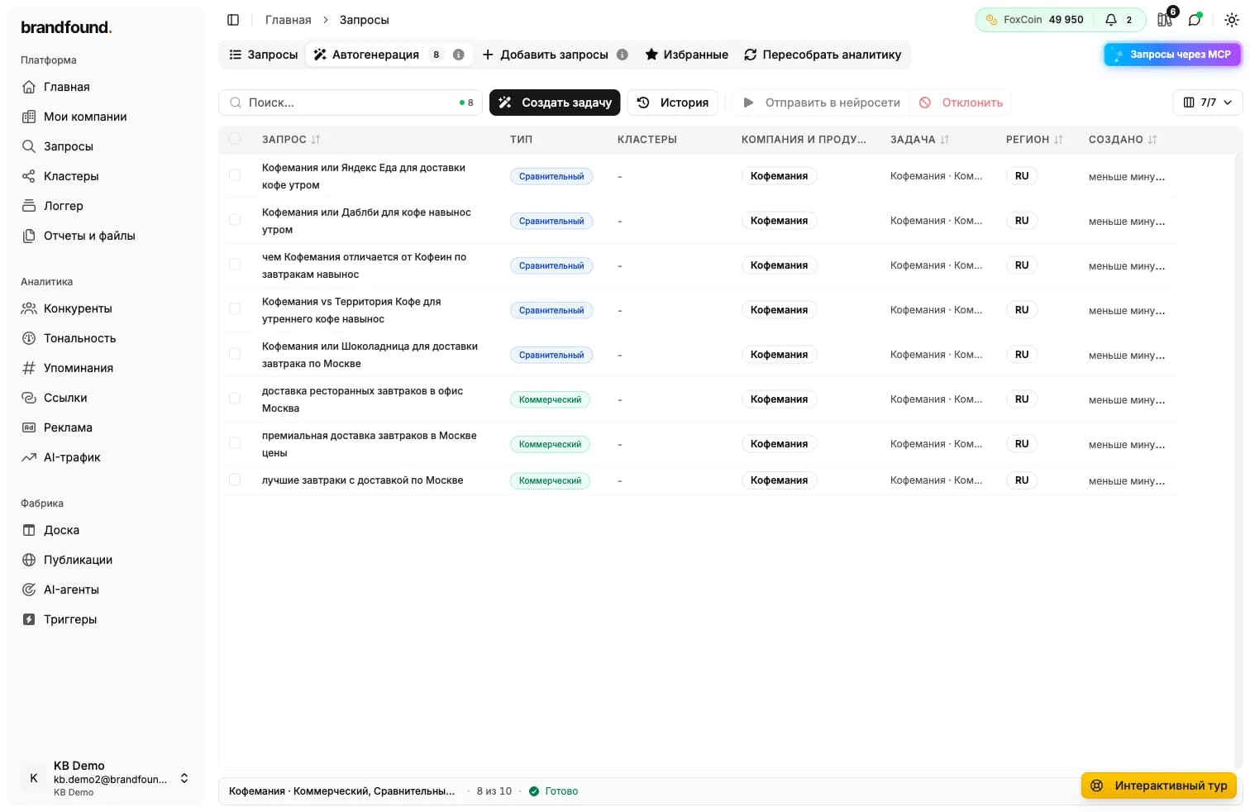Click the Главная home icon in sidebar

29,87
